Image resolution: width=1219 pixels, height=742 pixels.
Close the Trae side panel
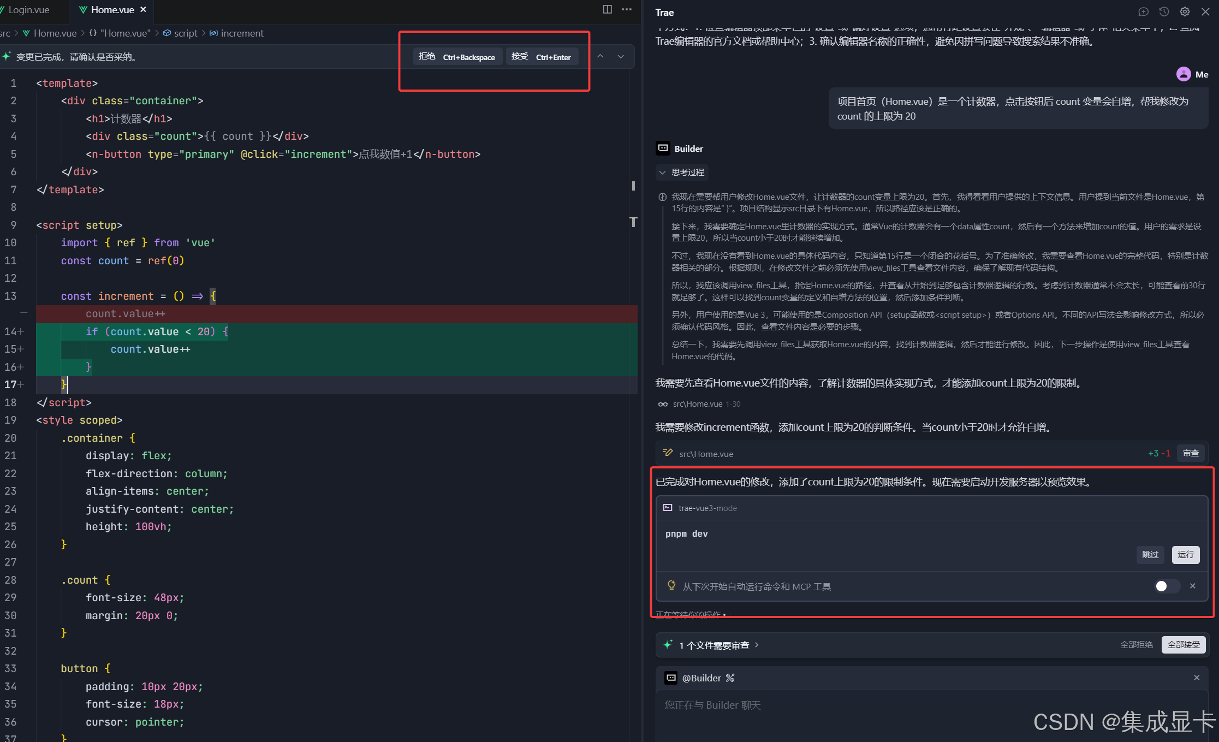(1205, 12)
